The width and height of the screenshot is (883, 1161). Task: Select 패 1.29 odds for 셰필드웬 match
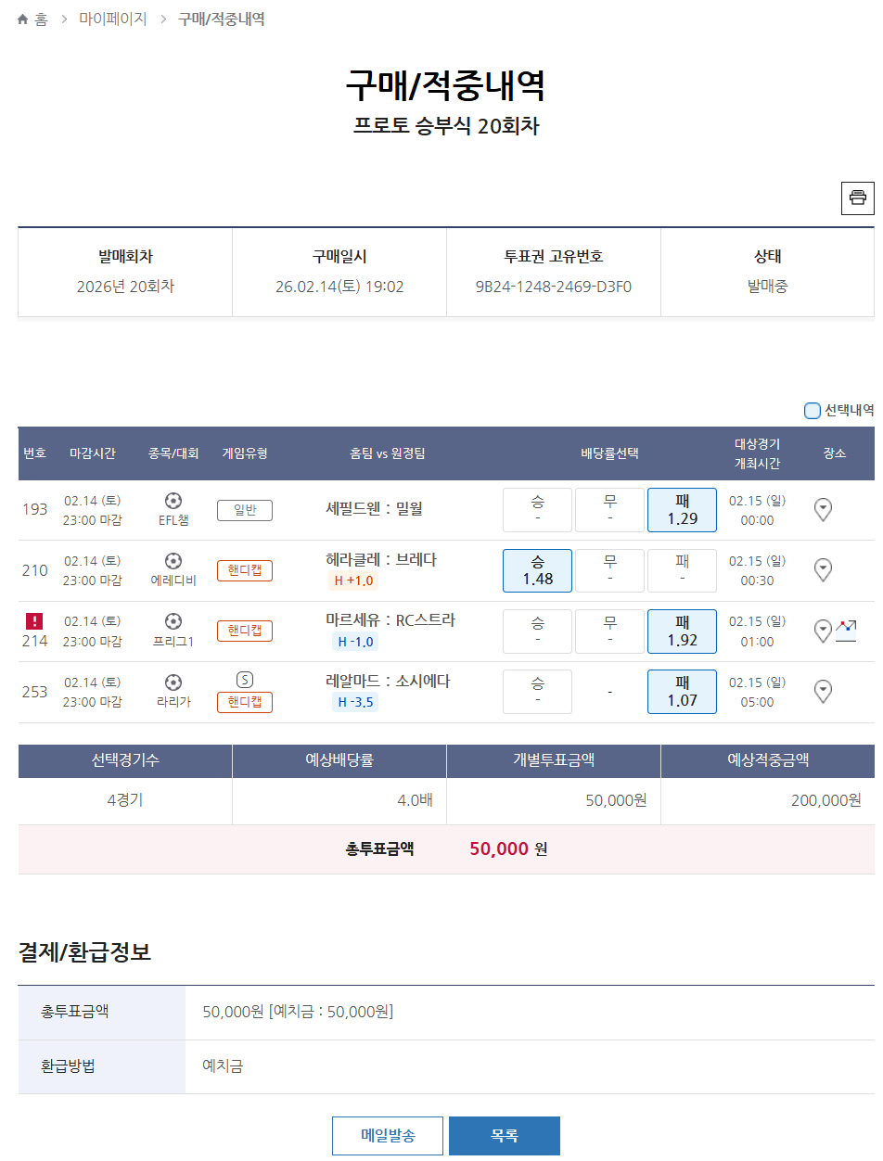[x=682, y=510]
